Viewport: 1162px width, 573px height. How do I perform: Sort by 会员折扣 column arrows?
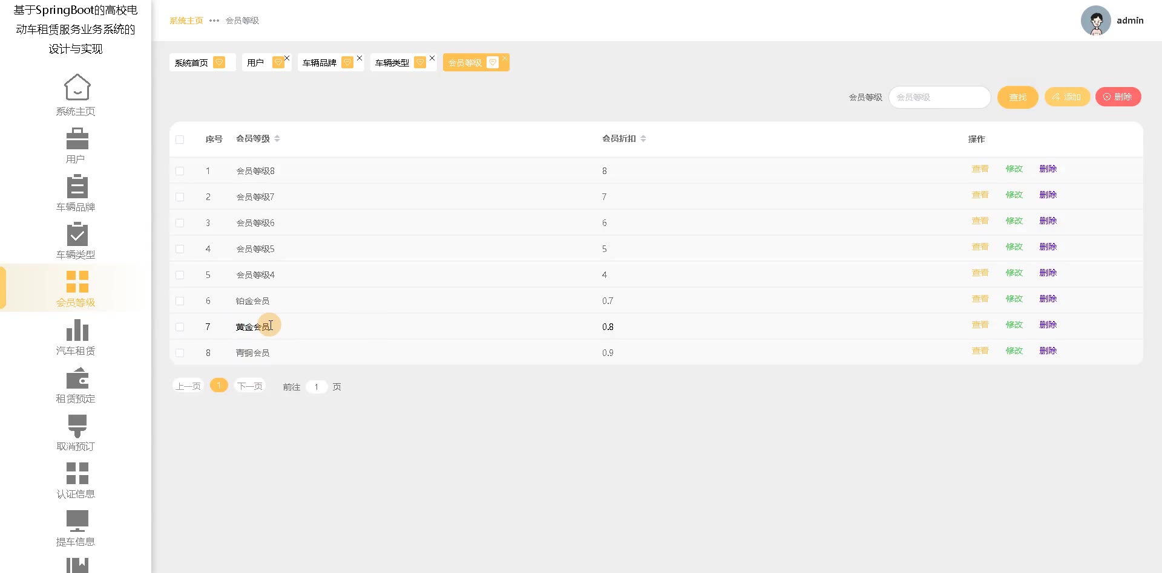pos(643,138)
